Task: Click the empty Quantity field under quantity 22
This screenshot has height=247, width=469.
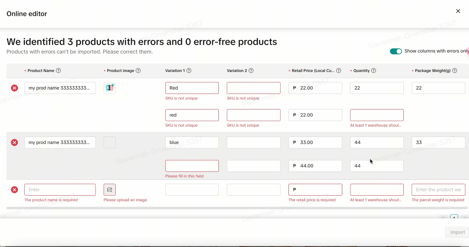Action: click(377, 115)
